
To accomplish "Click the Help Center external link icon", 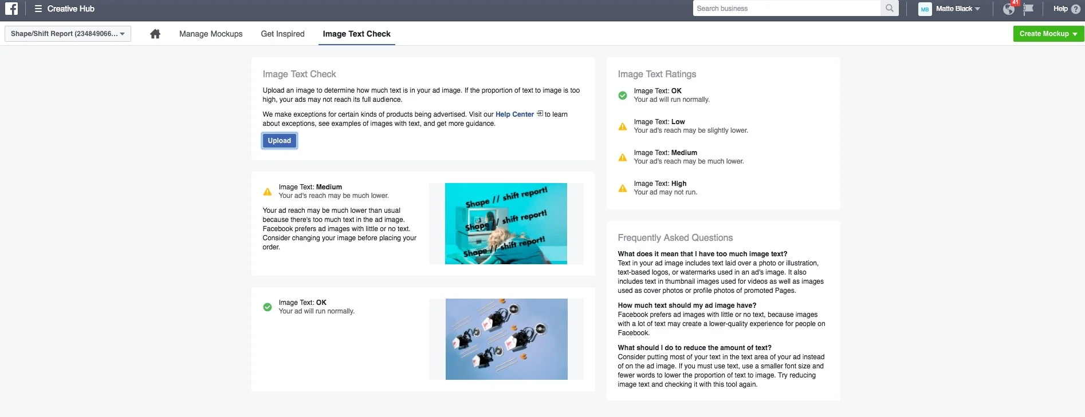I will click(540, 114).
